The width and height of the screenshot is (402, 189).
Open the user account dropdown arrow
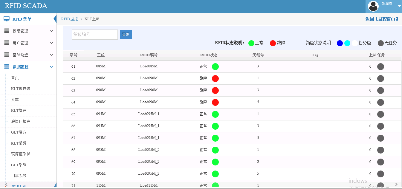click(x=399, y=6)
